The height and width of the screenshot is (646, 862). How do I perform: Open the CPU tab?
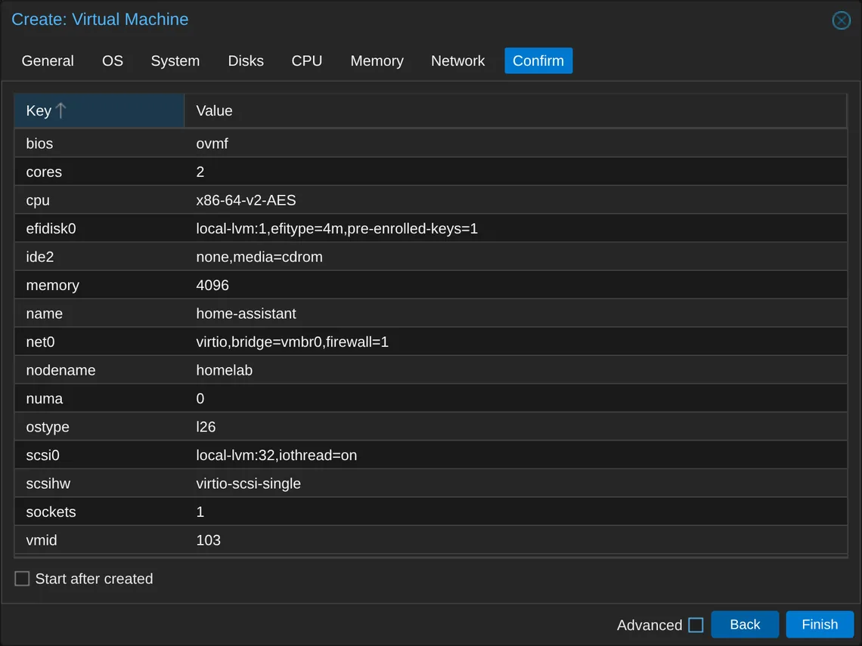coord(307,61)
